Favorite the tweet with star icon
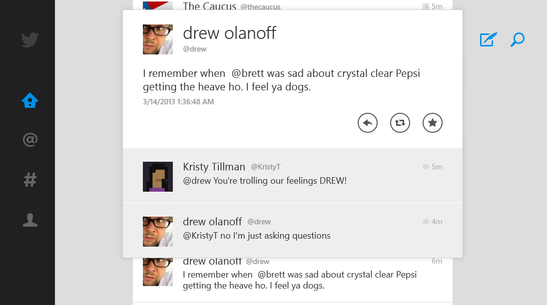The image size is (547, 305). pos(433,123)
